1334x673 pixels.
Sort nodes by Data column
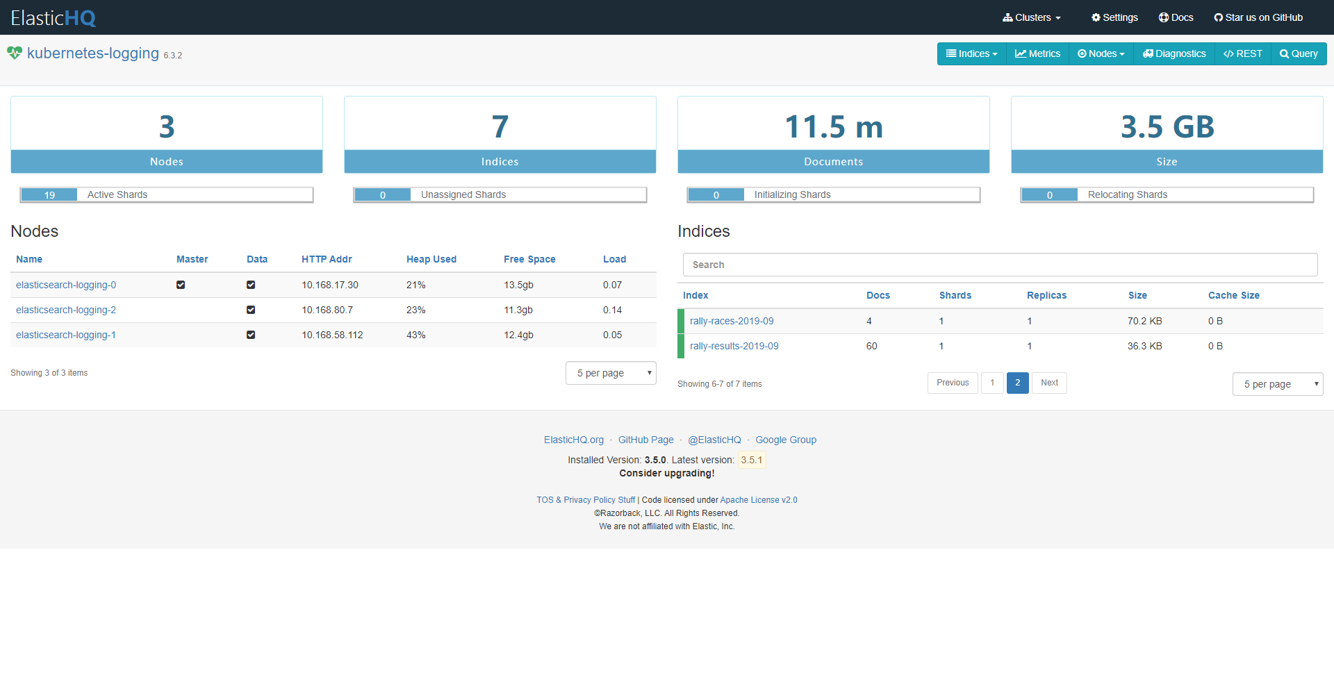coord(257,259)
